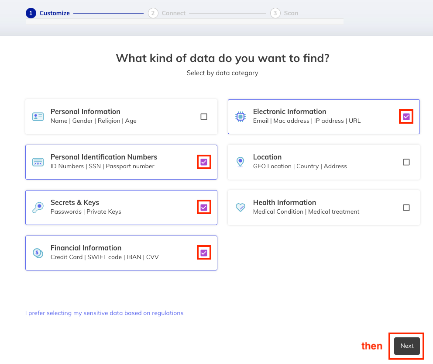Image resolution: width=433 pixels, height=364 pixels.
Task: Check the Location checkbox
Action: click(x=406, y=162)
